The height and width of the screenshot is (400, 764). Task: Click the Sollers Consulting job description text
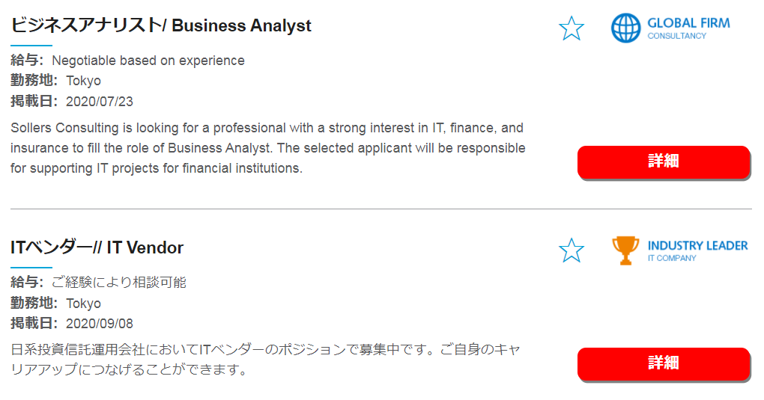[x=268, y=148]
